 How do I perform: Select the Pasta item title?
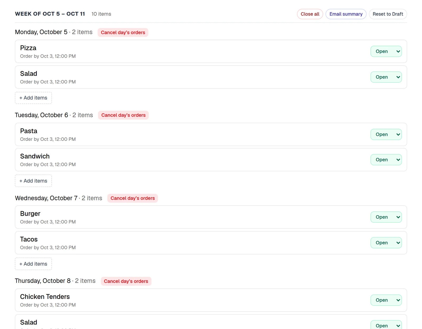(29, 131)
